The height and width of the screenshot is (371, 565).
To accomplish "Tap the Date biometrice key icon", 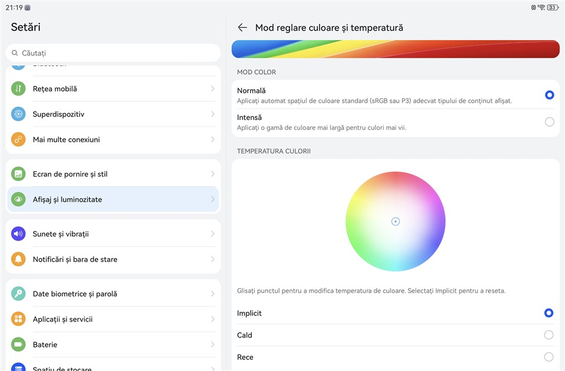I will click(18, 294).
